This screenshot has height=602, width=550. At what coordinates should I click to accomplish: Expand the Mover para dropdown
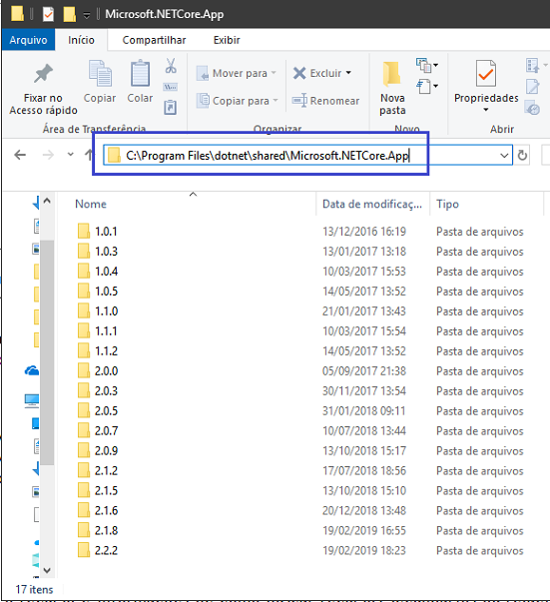[x=274, y=73]
